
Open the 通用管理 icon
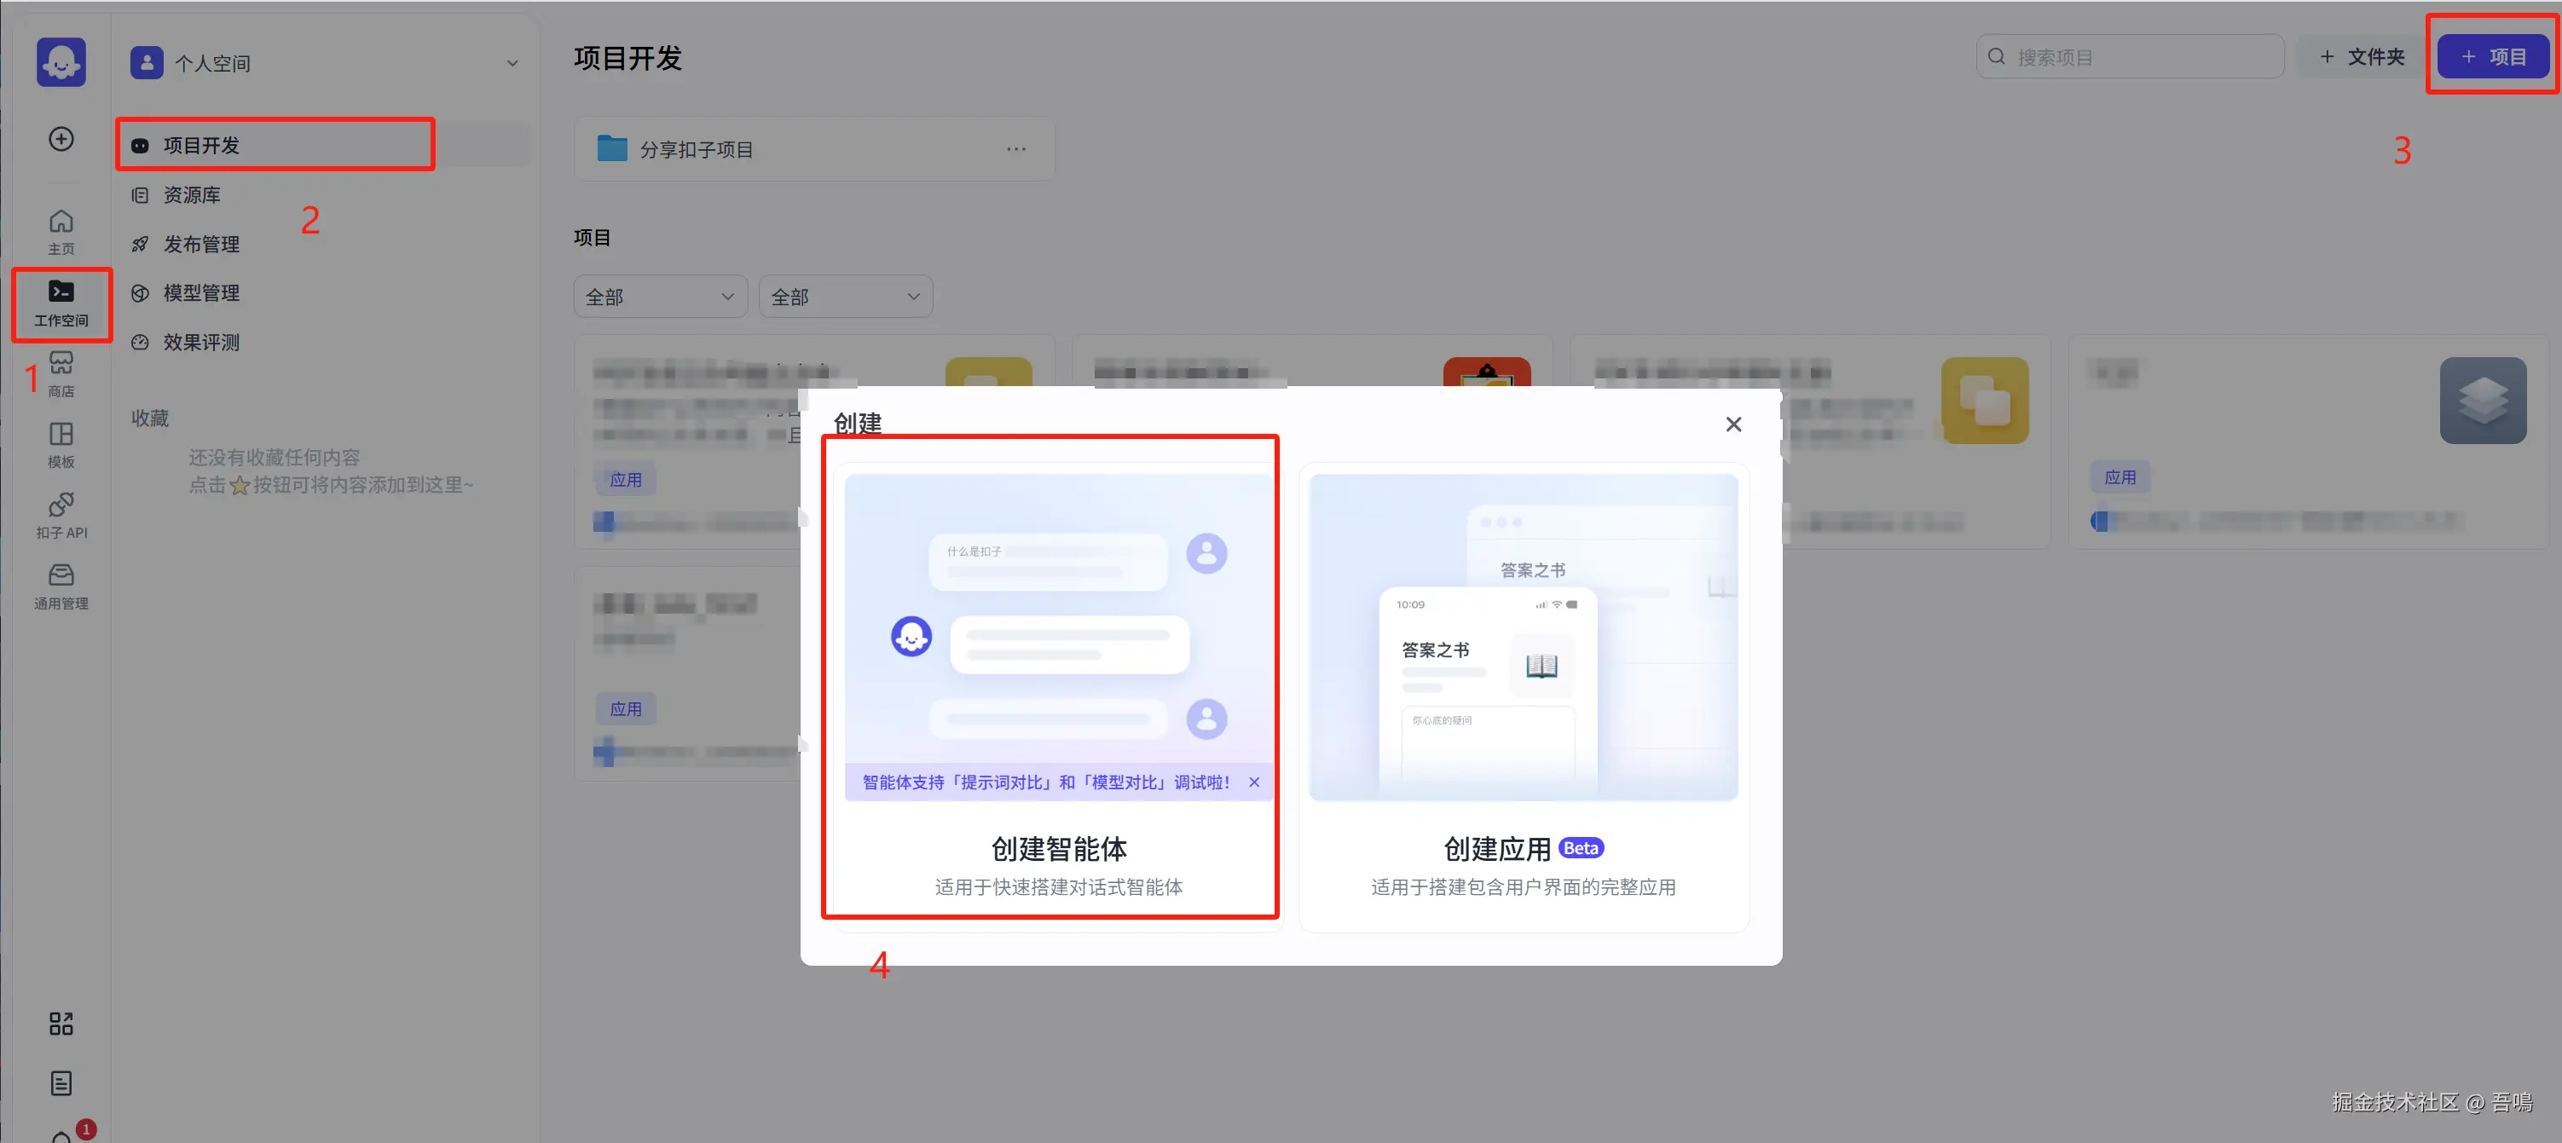(x=61, y=586)
